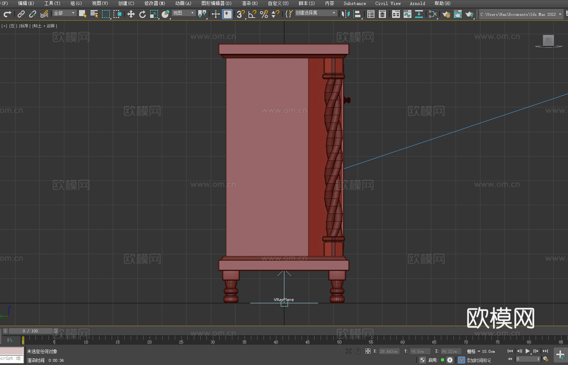The image size is (568, 365).
Task: Click Previous Frame button
Action: point(519,351)
